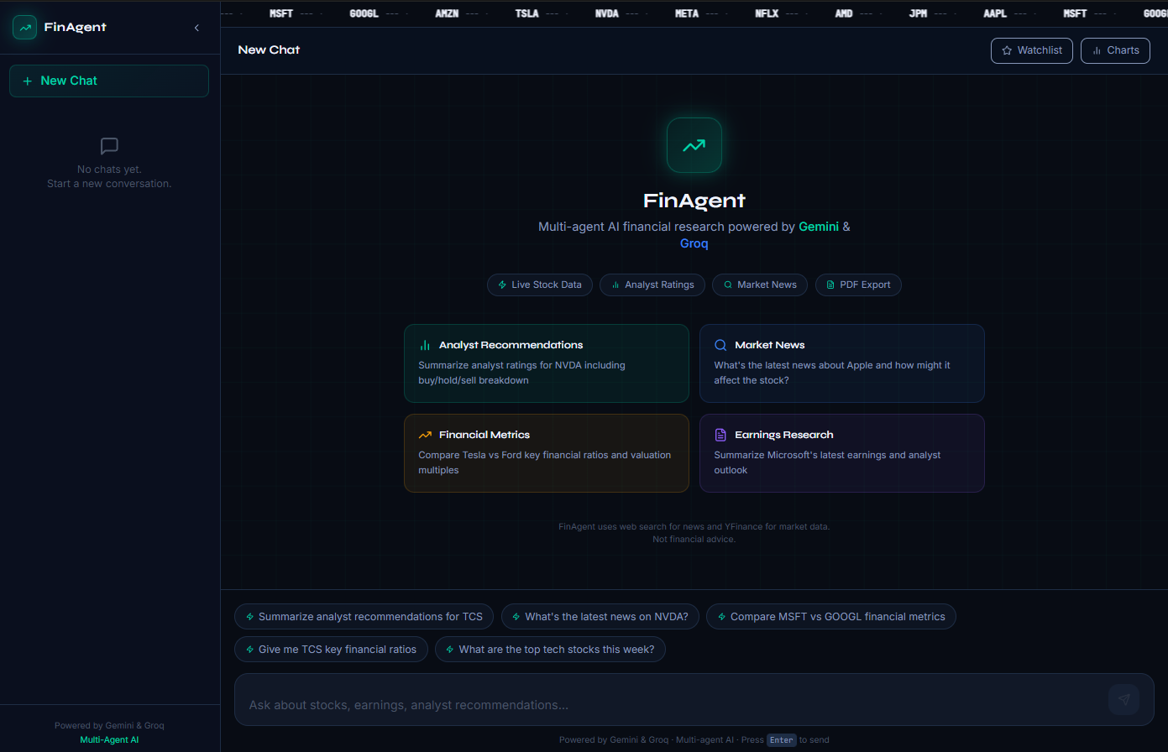Click the 'New Chat' header title
Screen dimensions: 1168x752
pyautogui.click(x=269, y=50)
